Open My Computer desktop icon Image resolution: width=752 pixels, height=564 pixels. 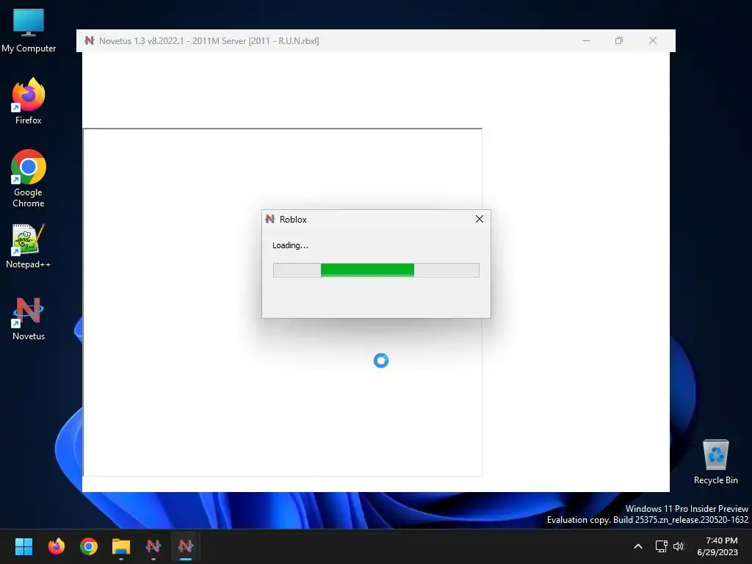[x=29, y=29]
